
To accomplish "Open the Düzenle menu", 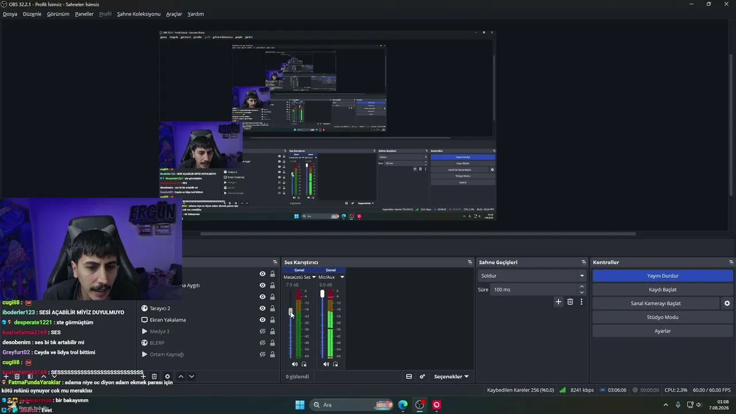I will pyautogui.click(x=32, y=14).
